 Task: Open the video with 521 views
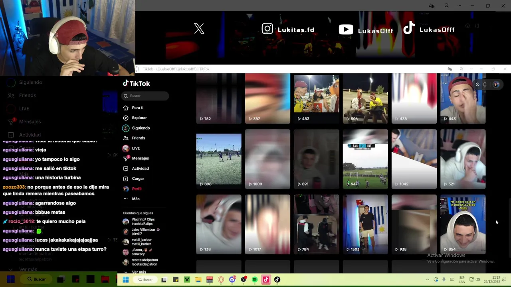pos(463,159)
